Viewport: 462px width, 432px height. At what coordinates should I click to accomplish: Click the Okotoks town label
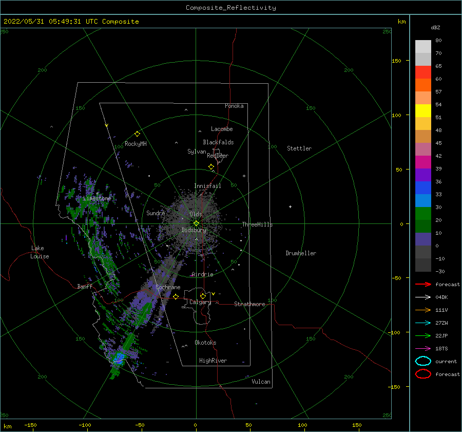coord(205,343)
